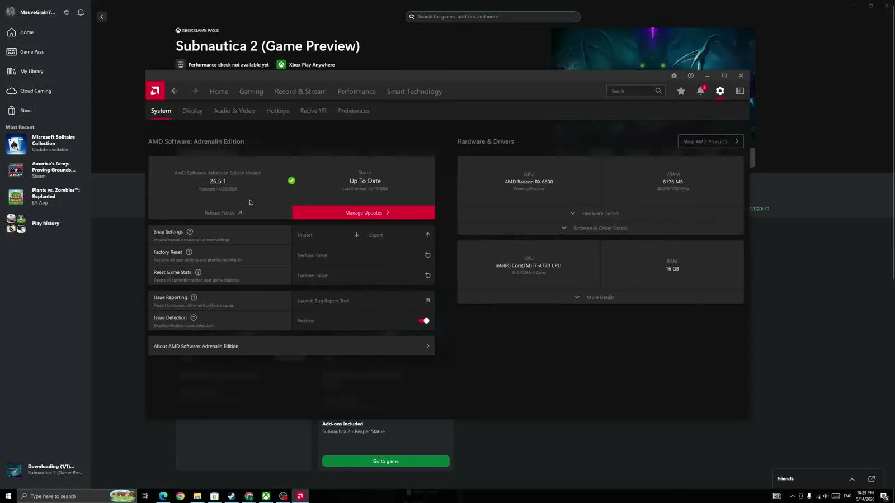Show hidden system tray icons
This screenshot has width=895, height=503.
tap(792, 496)
